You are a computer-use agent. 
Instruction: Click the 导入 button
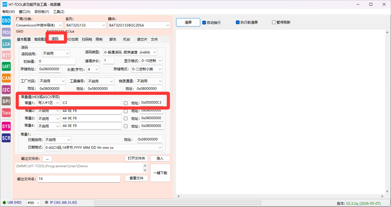(x=160, y=159)
